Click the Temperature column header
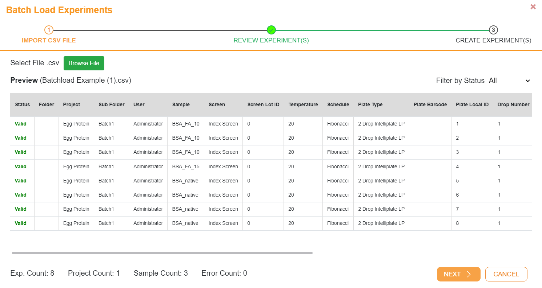The image size is (542, 288). [x=303, y=104]
